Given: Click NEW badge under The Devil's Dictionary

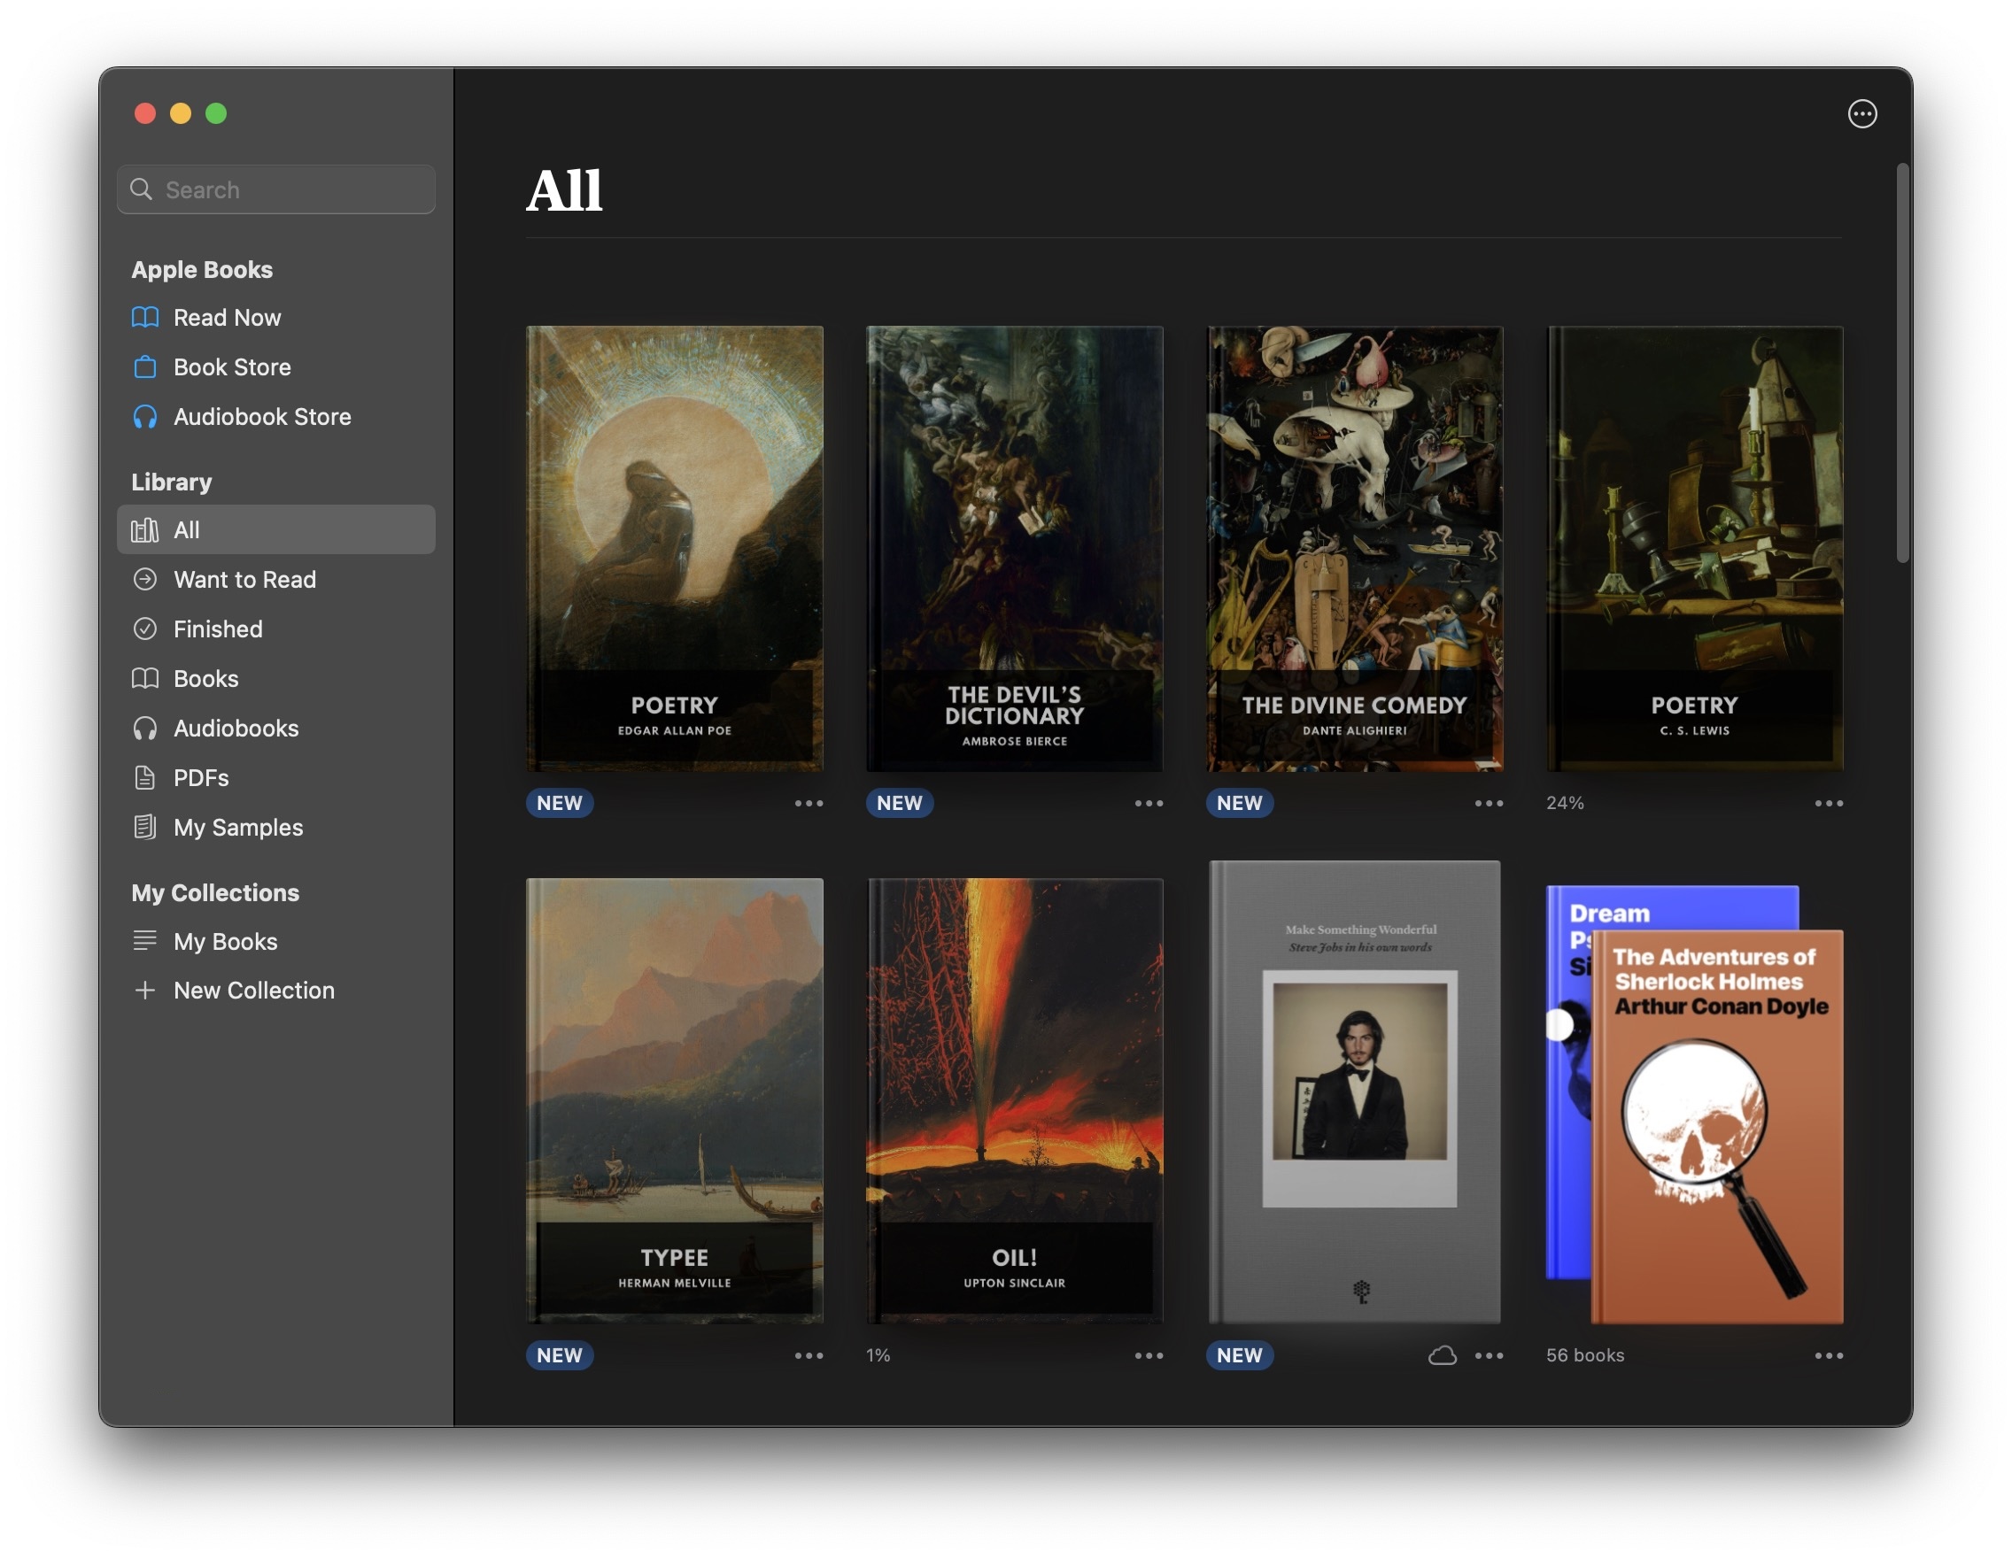Looking at the screenshot, I should click(x=899, y=803).
